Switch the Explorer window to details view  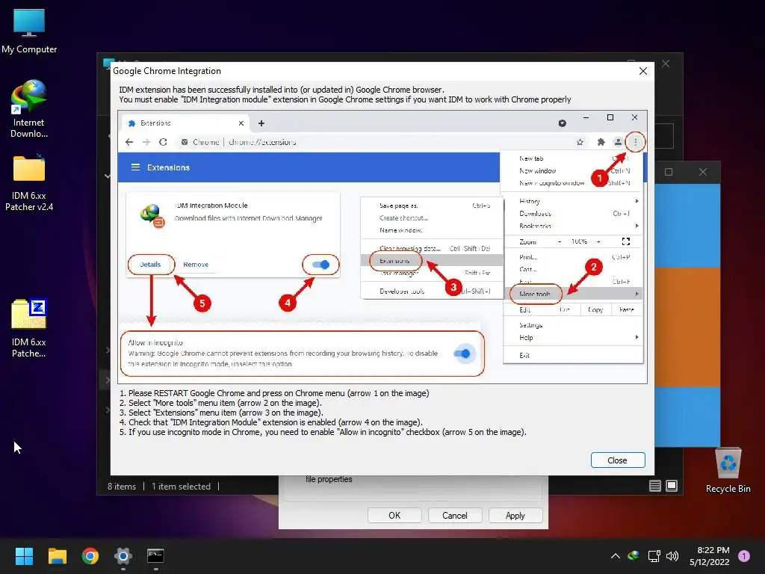click(x=655, y=486)
